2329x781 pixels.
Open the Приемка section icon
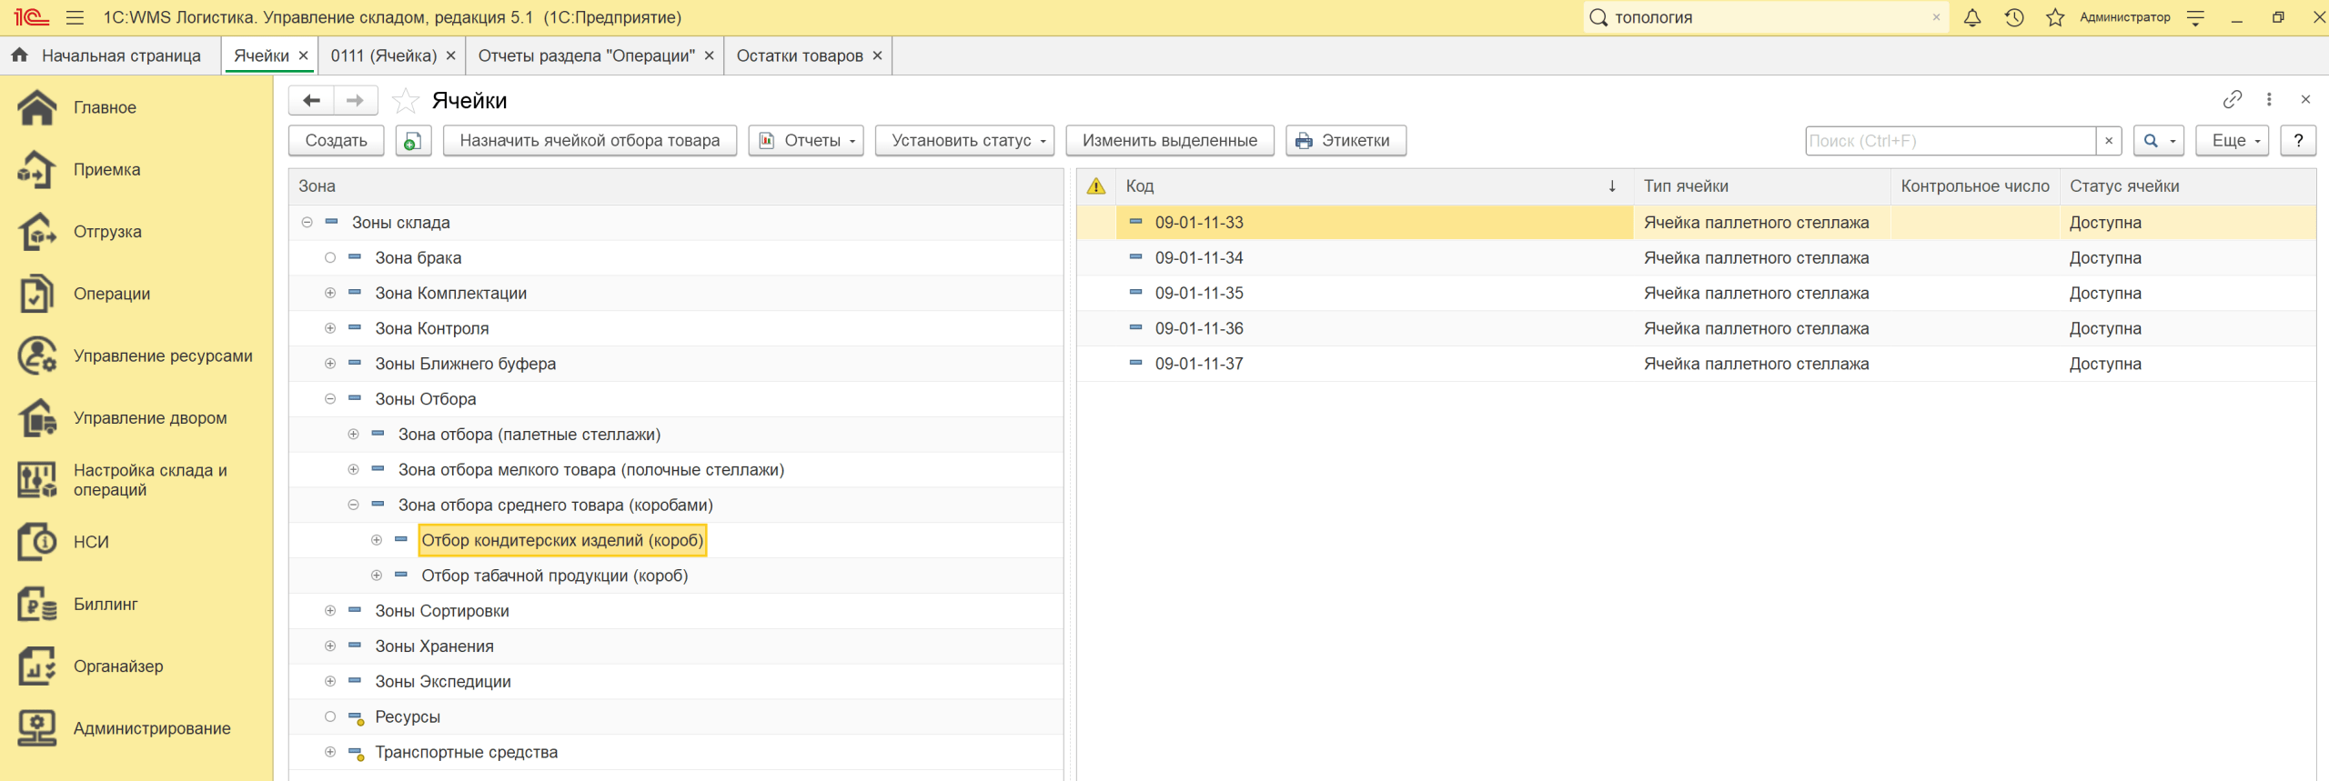point(36,170)
